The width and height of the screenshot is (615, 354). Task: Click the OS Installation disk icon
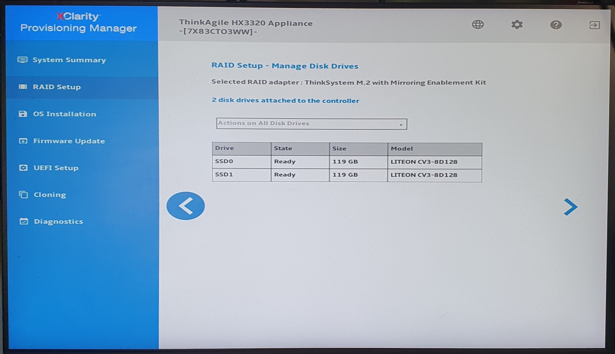click(x=23, y=114)
